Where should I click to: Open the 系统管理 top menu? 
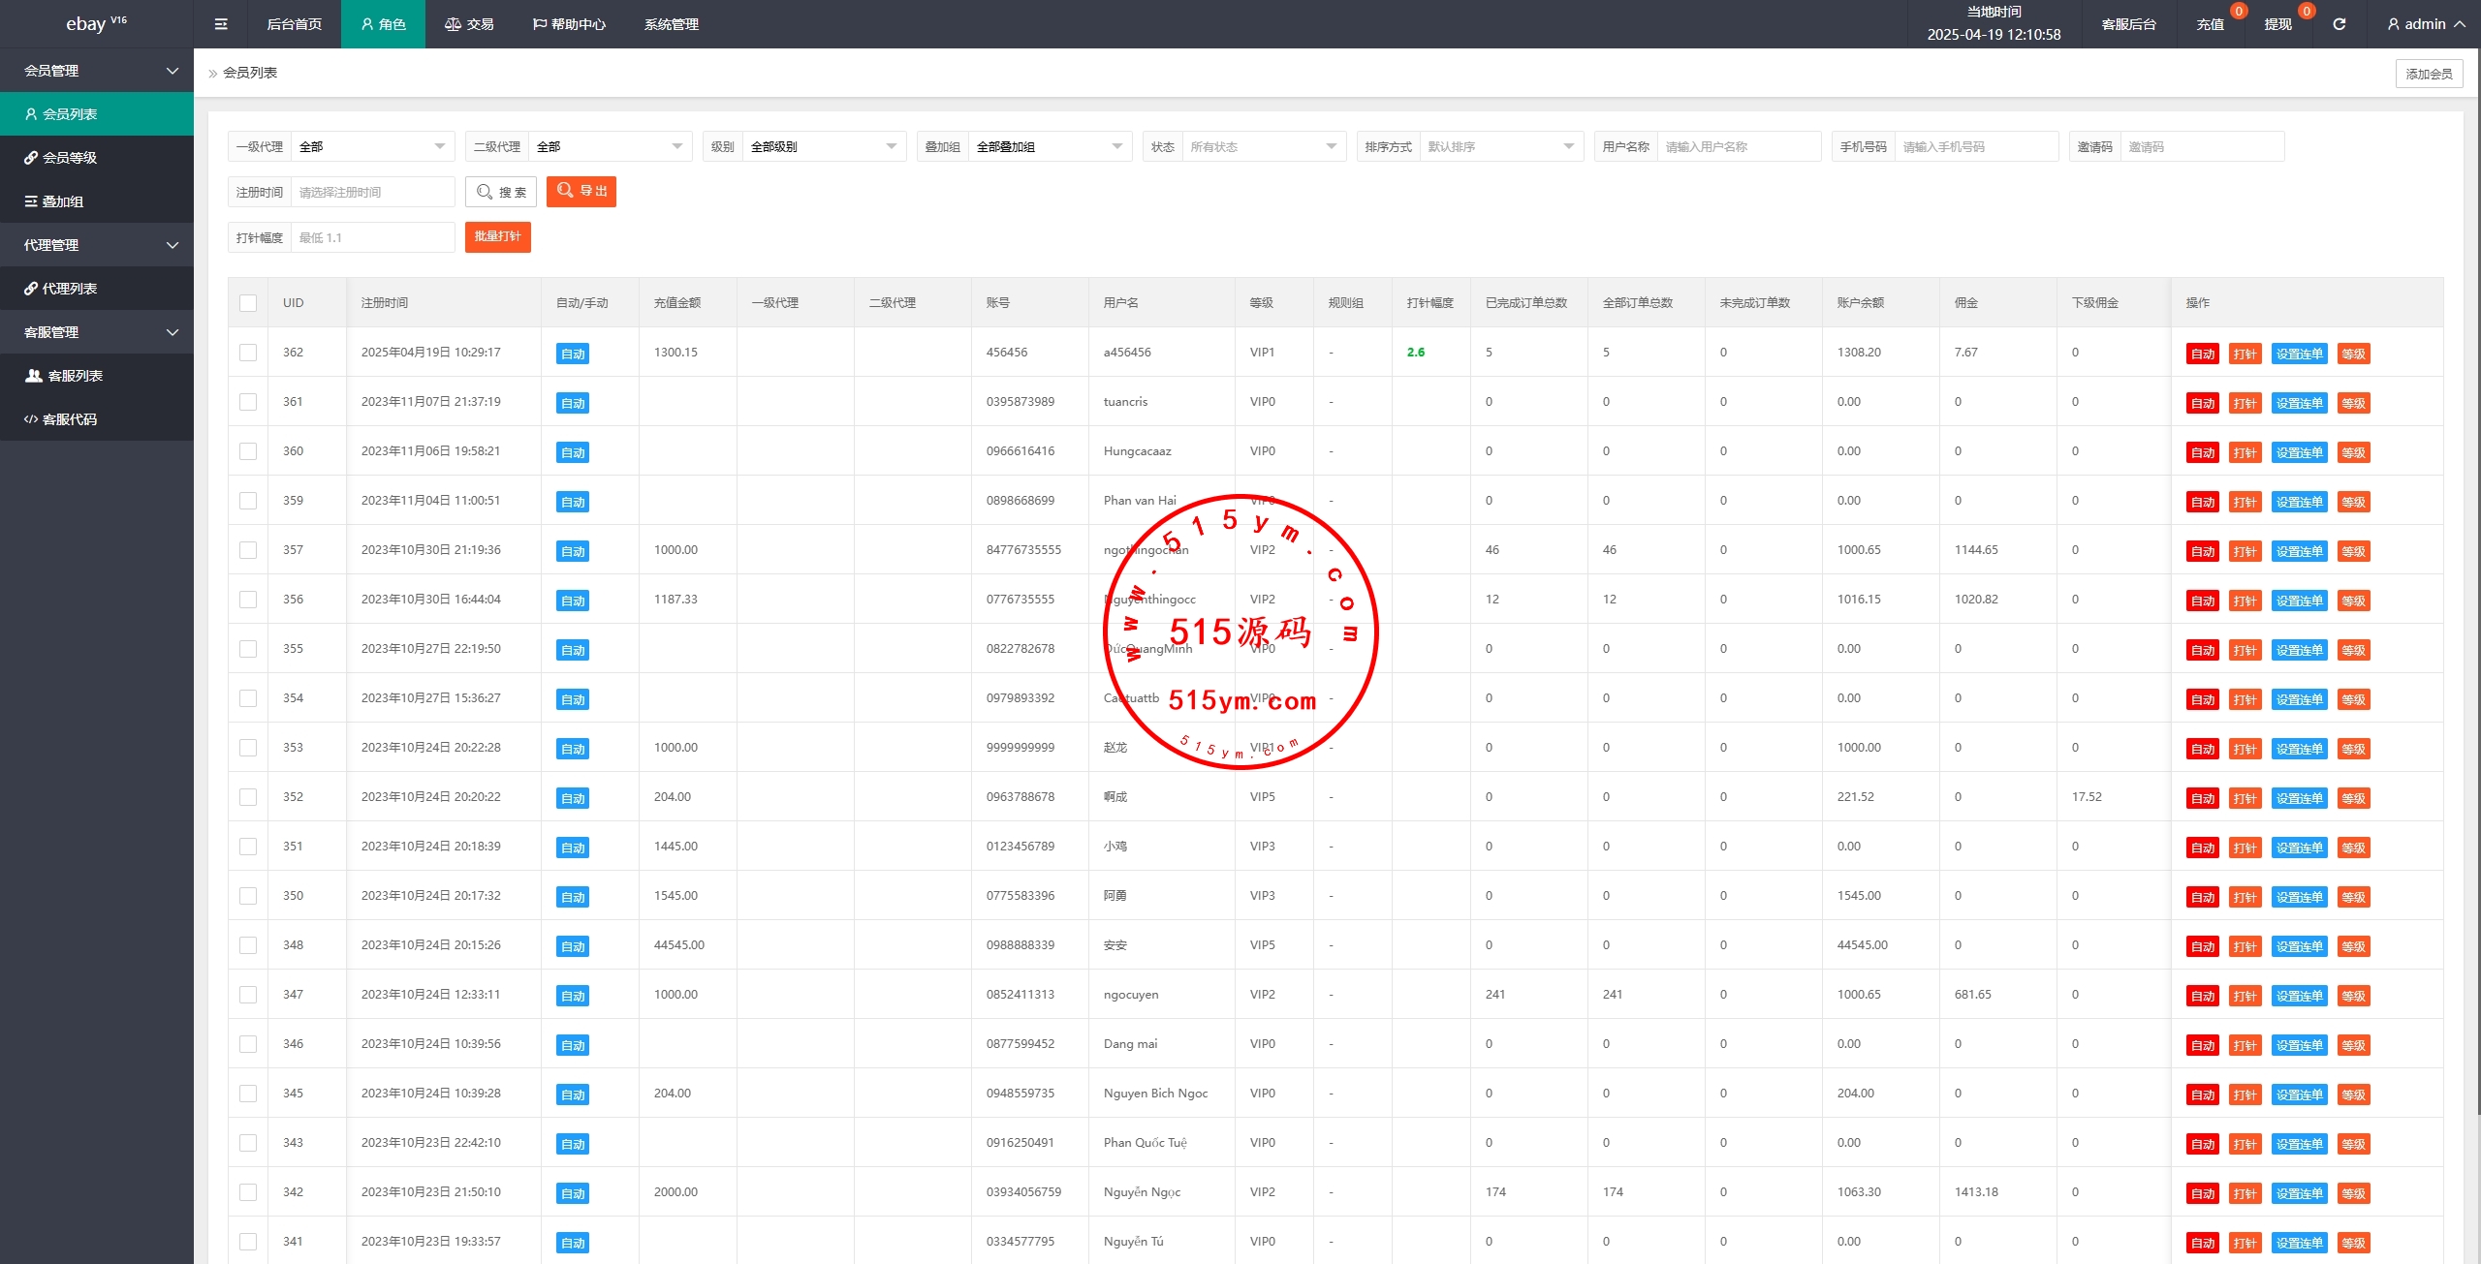point(671,24)
